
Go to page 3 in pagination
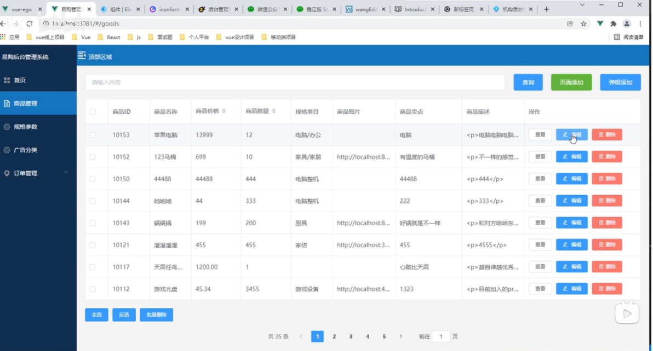[351, 336]
